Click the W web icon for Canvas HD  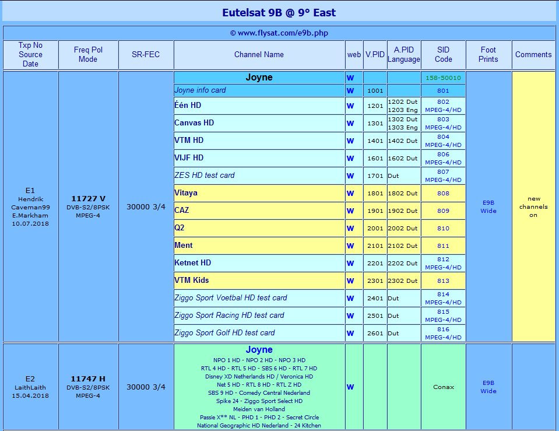(x=350, y=124)
